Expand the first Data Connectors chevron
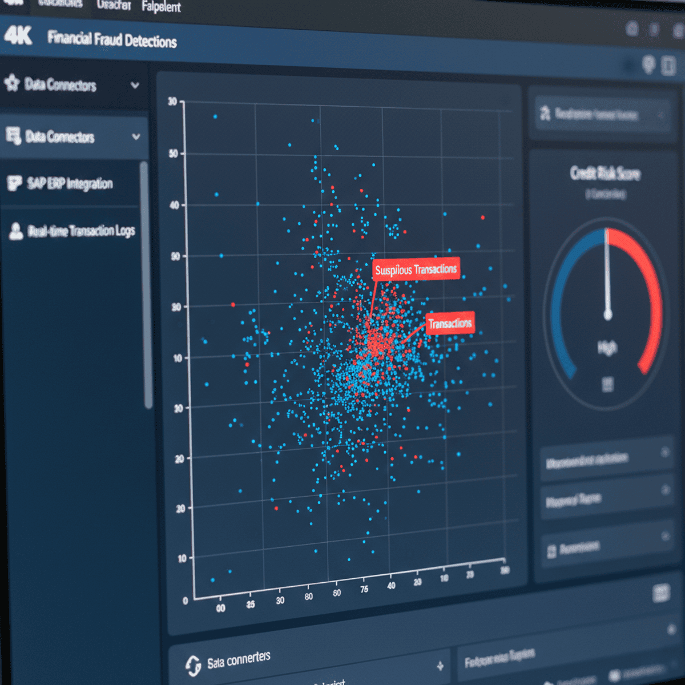 click(x=135, y=86)
